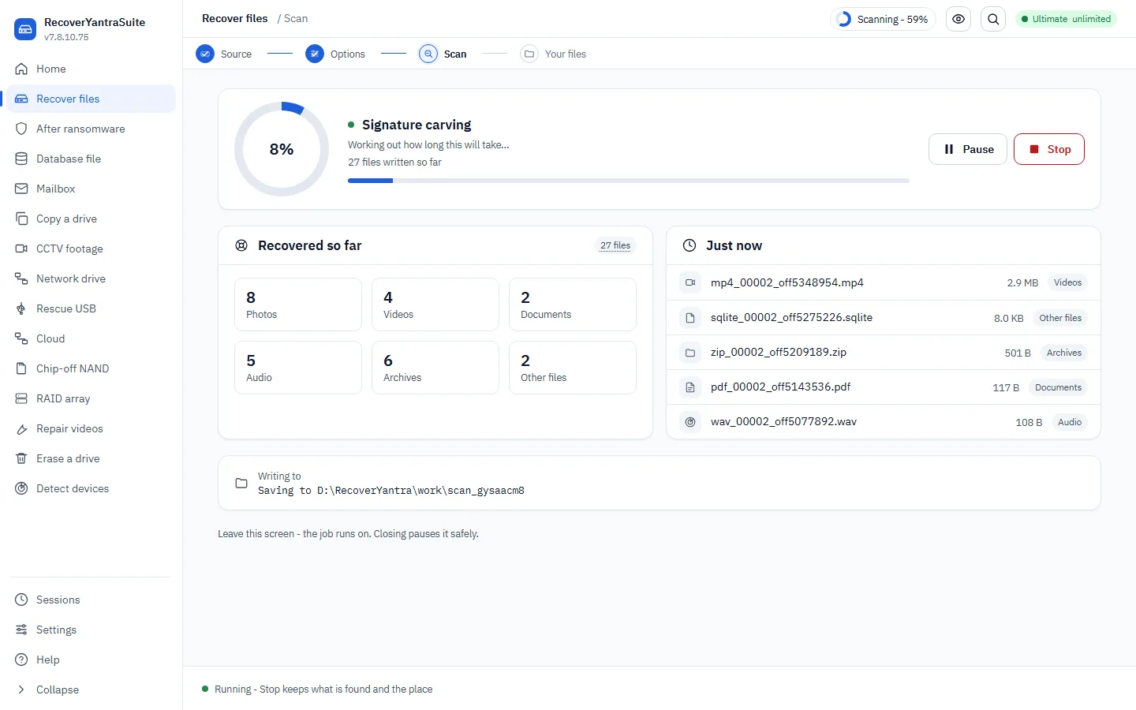The image size is (1136, 710).
Task: Switch to the Your files step
Action: (x=554, y=54)
